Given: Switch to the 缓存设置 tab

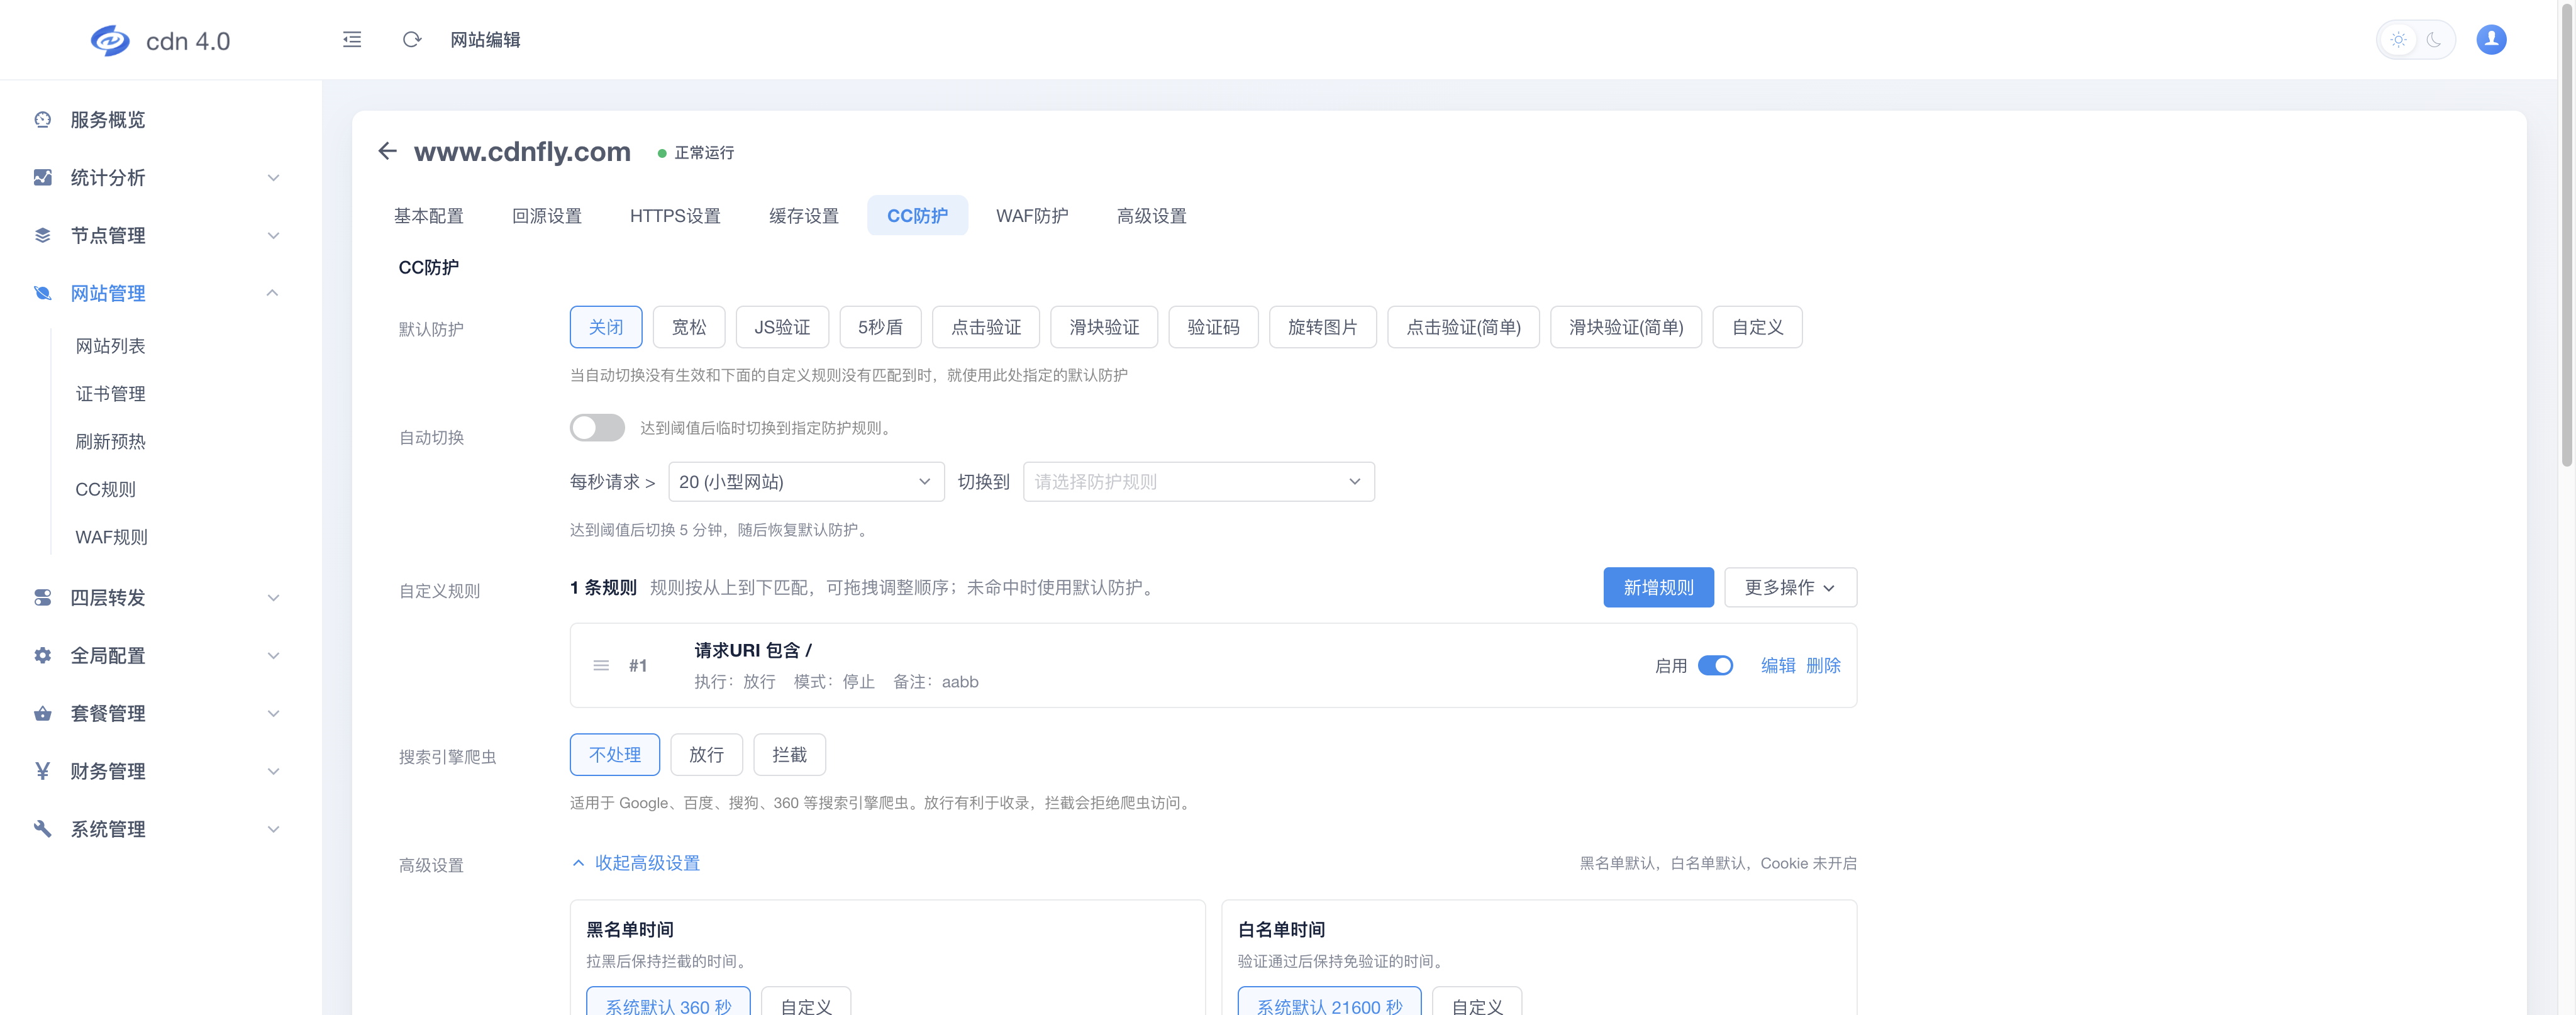Looking at the screenshot, I should click(x=803, y=216).
